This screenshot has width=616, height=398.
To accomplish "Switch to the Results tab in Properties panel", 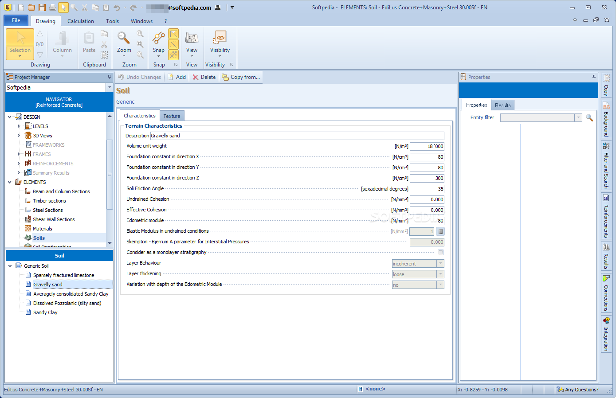I will [502, 105].
